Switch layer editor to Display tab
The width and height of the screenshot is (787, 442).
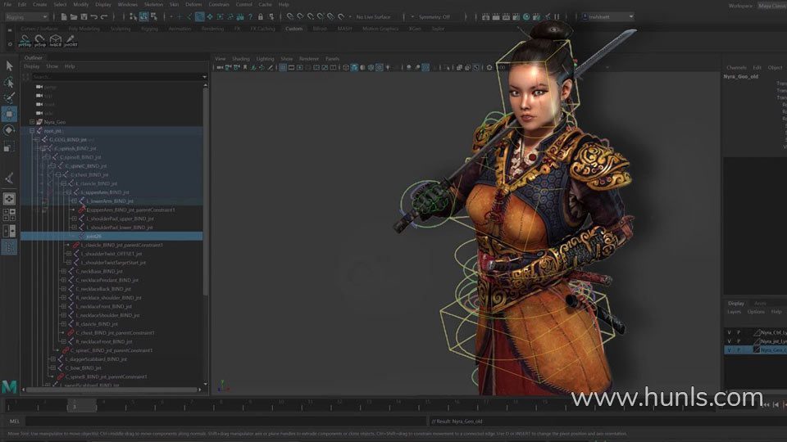[x=736, y=303]
